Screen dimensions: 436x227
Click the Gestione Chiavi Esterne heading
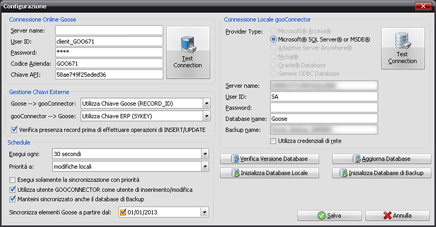pos(39,92)
